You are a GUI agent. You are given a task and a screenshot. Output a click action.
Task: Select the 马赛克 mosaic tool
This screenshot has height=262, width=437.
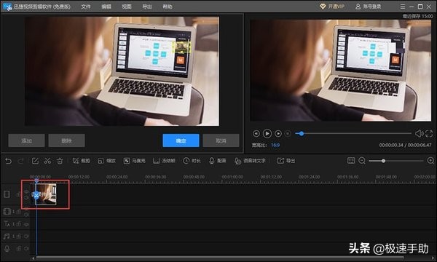[135, 161]
